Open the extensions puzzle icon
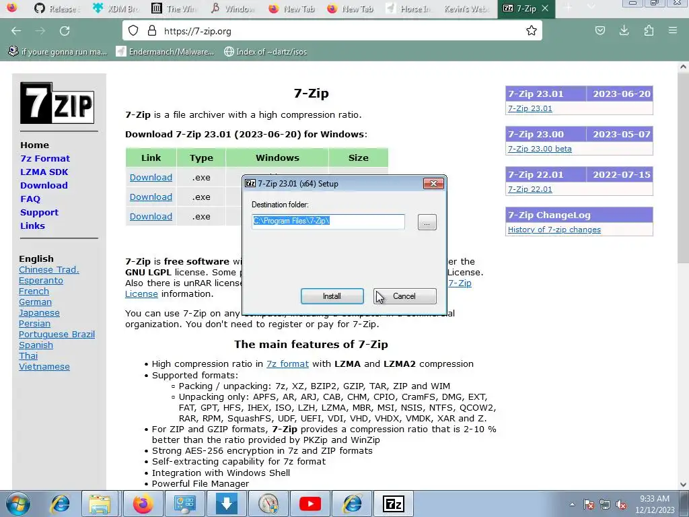The height and width of the screenshot is (517, 689). [649, 31]
